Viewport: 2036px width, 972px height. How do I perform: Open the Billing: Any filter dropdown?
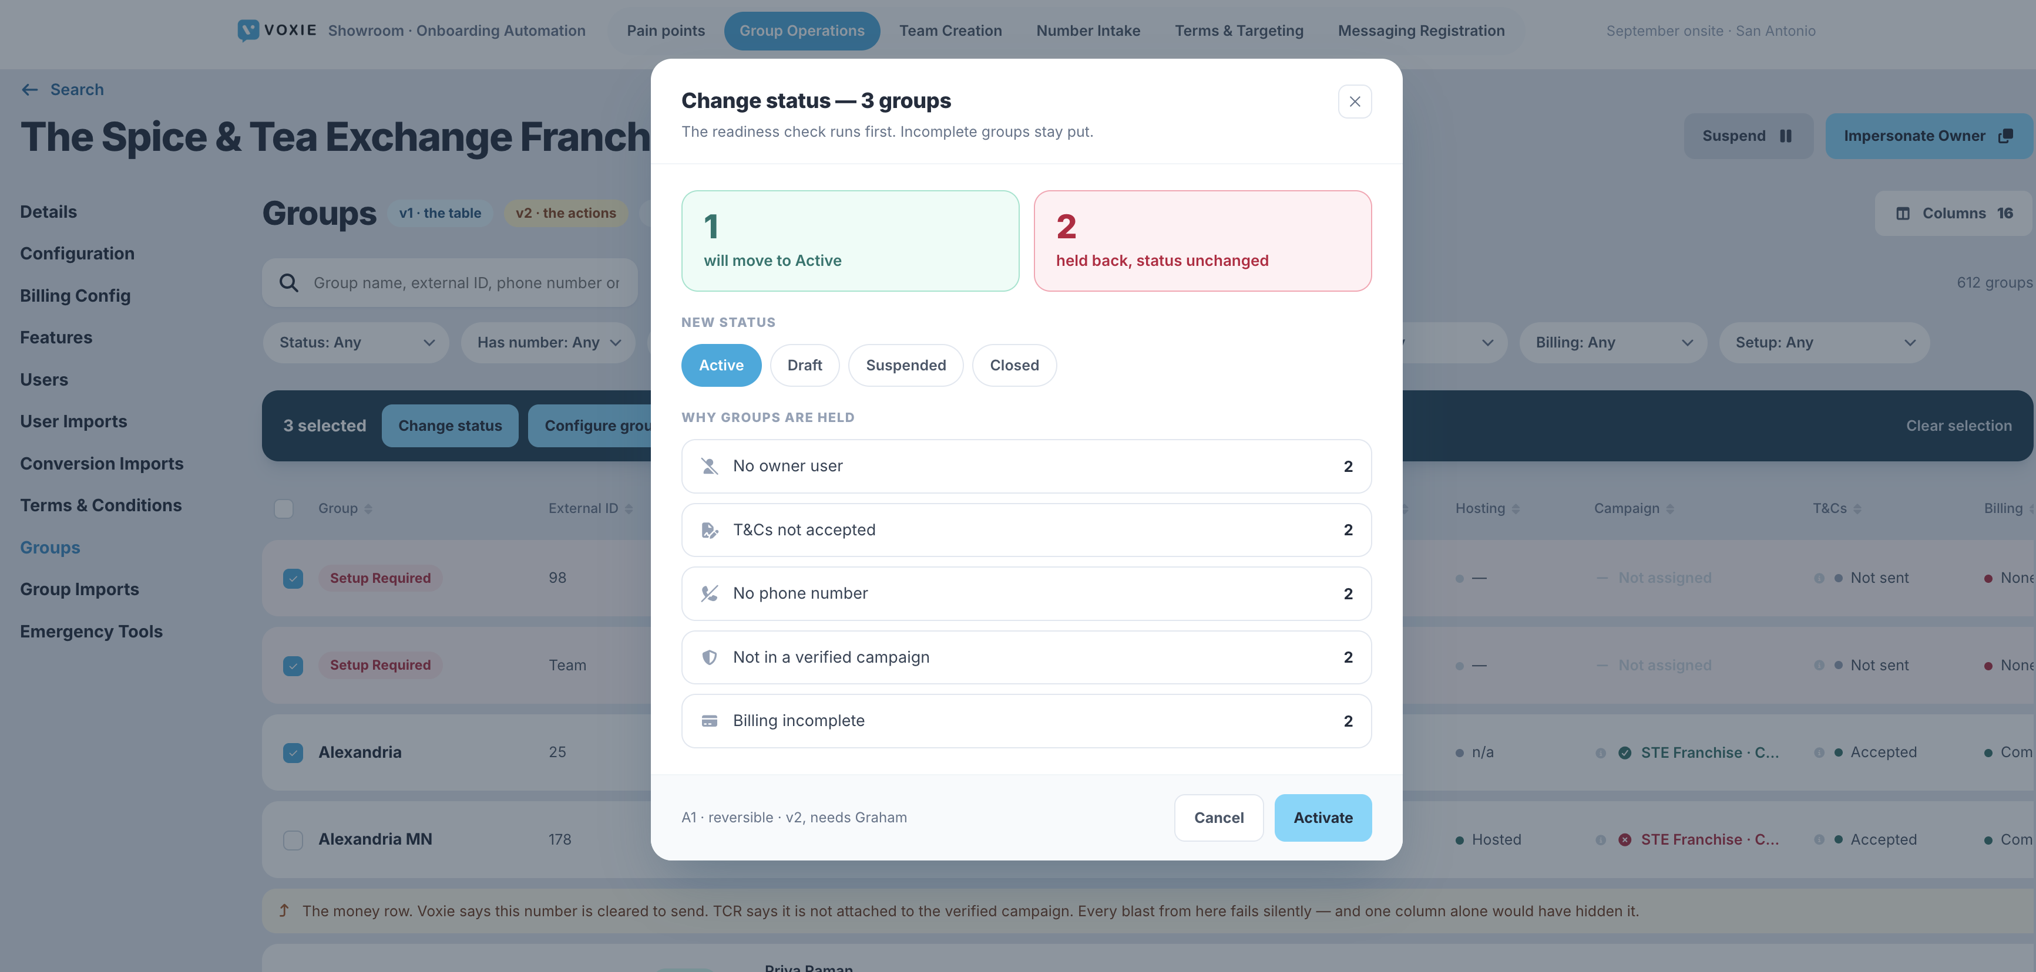coord(1613,343)
